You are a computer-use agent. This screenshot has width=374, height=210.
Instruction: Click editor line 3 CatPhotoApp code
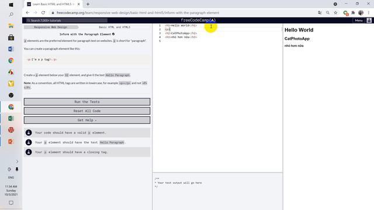coord(181,33)
